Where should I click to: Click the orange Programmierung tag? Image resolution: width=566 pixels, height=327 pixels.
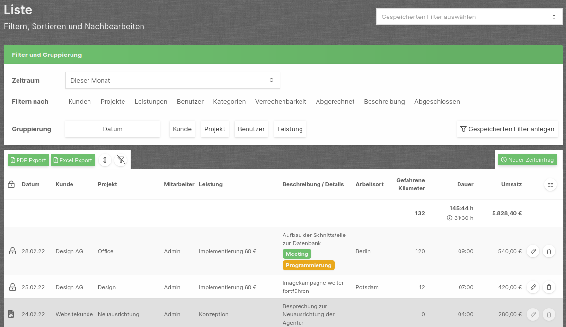[309, 265]
